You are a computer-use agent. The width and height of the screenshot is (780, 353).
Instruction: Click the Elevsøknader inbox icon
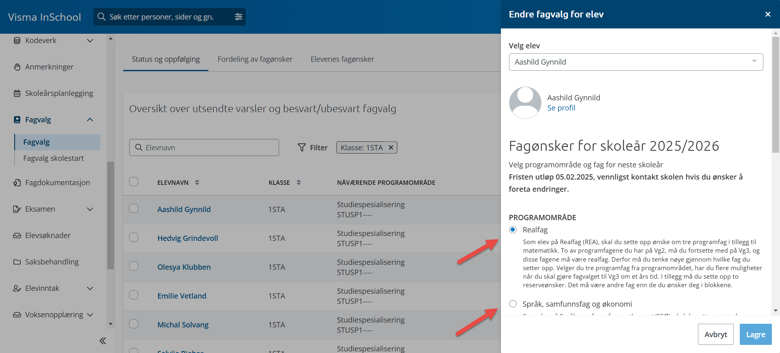tap(17, 236)
